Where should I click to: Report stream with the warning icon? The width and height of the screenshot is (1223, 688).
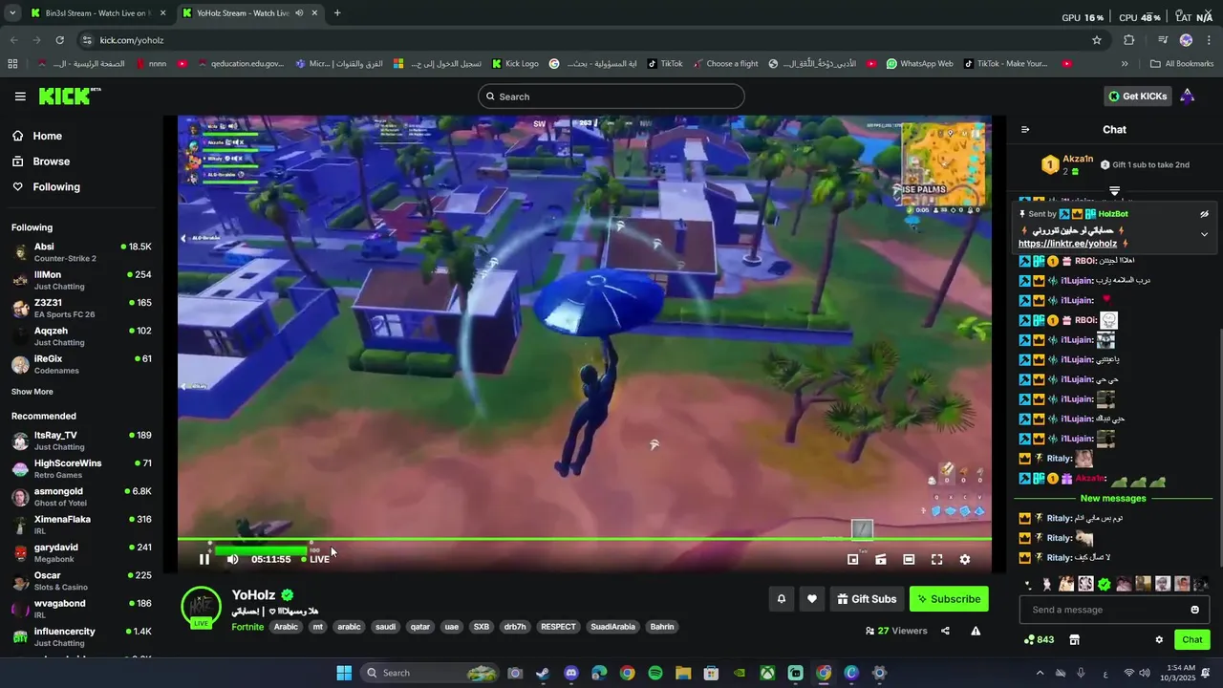976,631
